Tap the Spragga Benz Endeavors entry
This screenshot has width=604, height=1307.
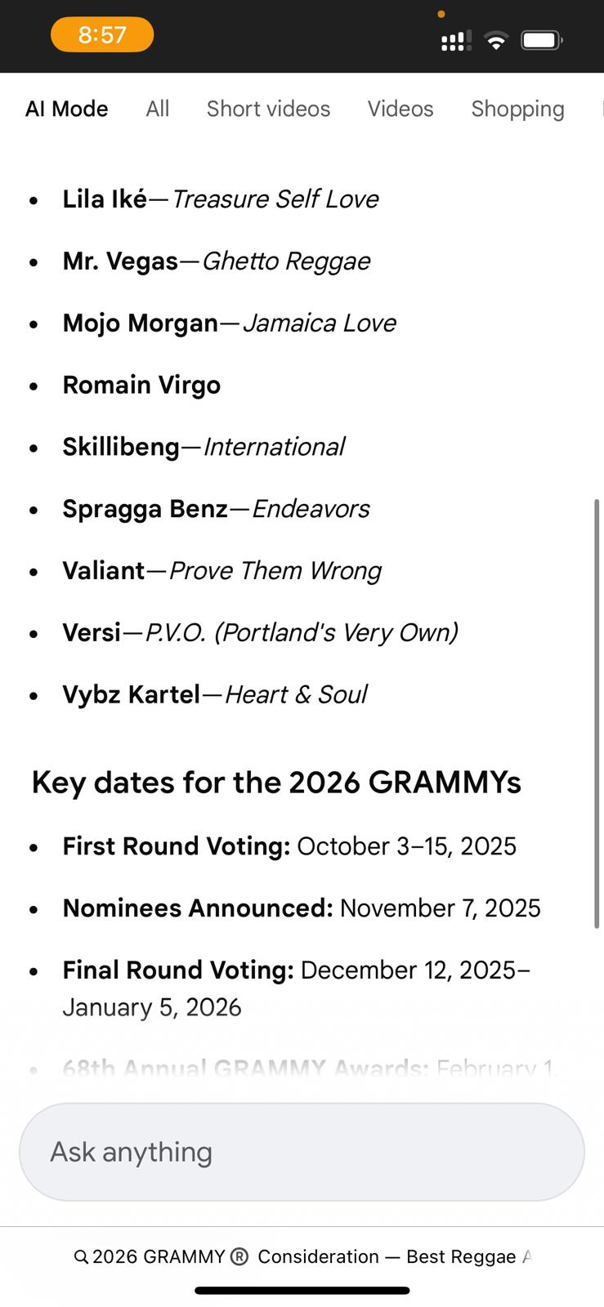tap(216, 509)
